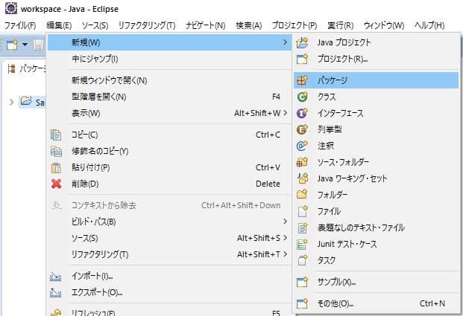Expand the Sa project tree node
This screenshot has height=316, width=463.
[x=11, y=103]
